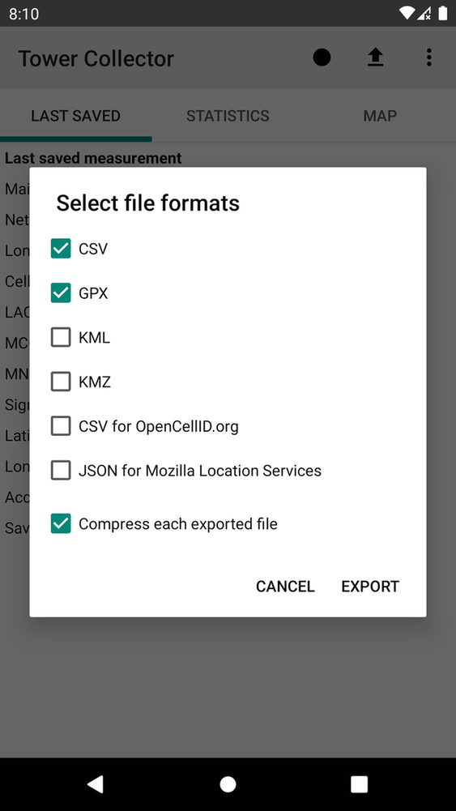Click the Export button
The height and width of the screenshot is (811, 456).
coord(370,587)
